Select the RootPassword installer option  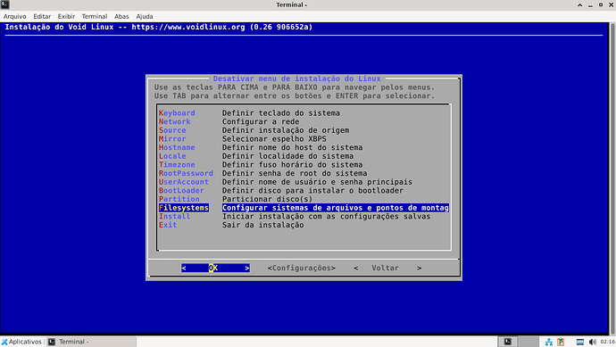pyautogui.click(x=186, y=173)
